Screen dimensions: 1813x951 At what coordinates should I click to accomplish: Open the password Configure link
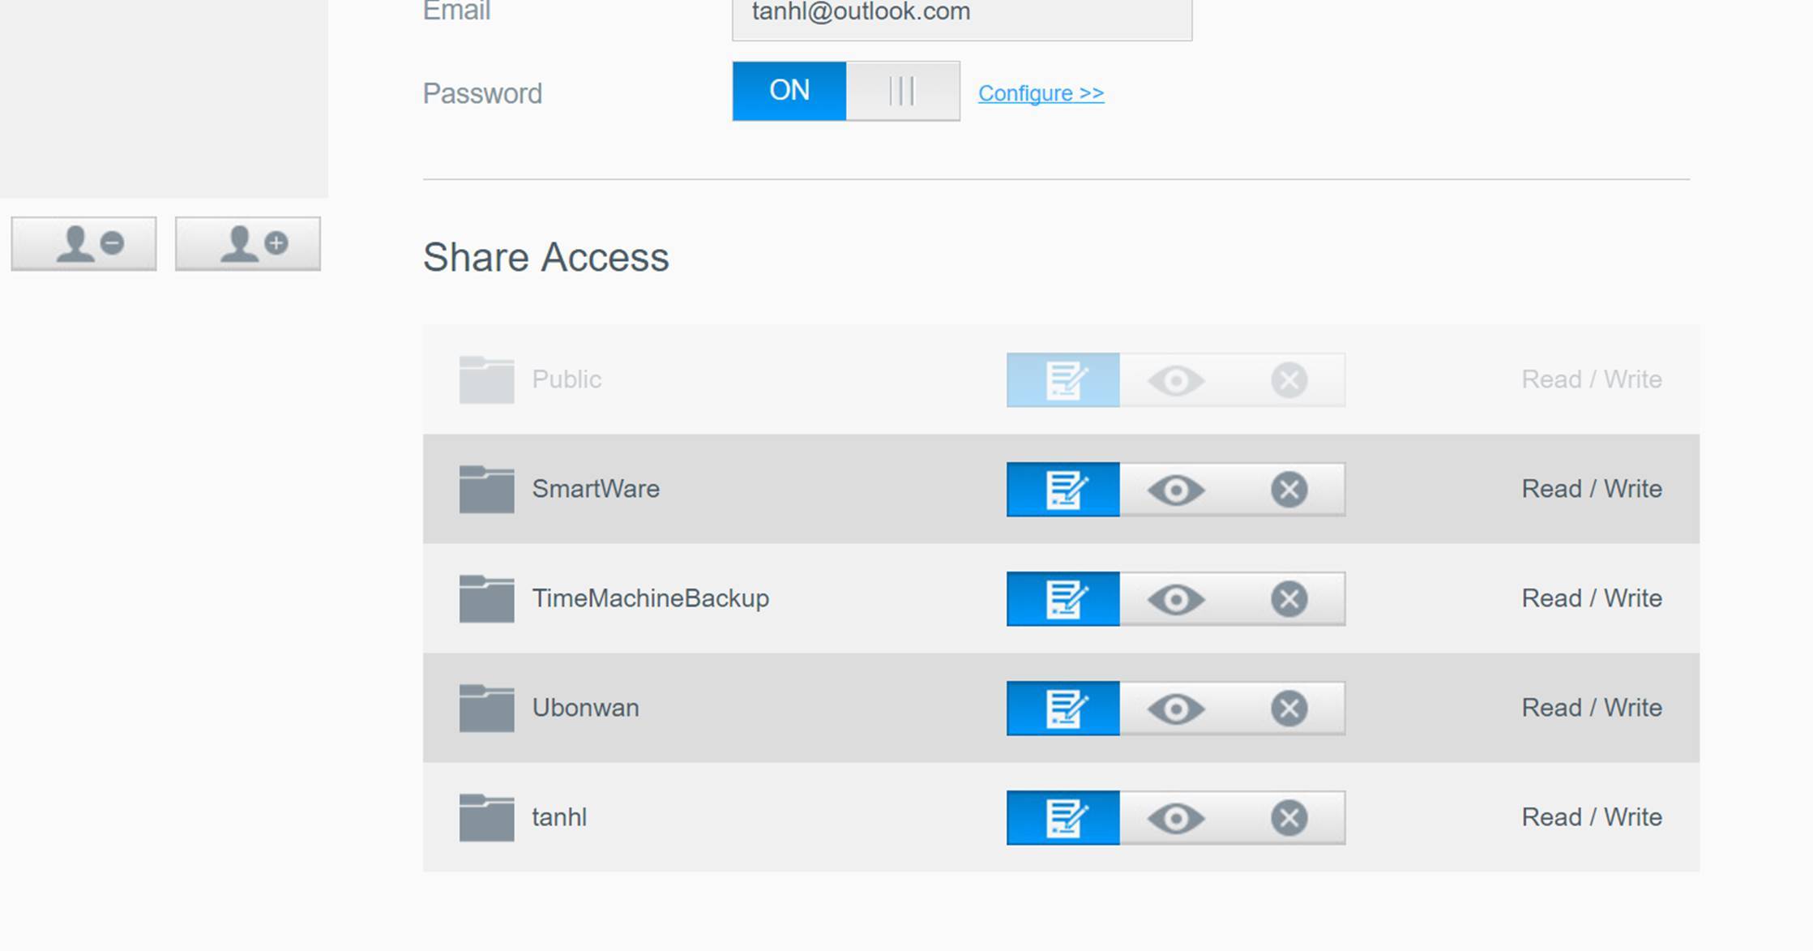click(1041, 93)
